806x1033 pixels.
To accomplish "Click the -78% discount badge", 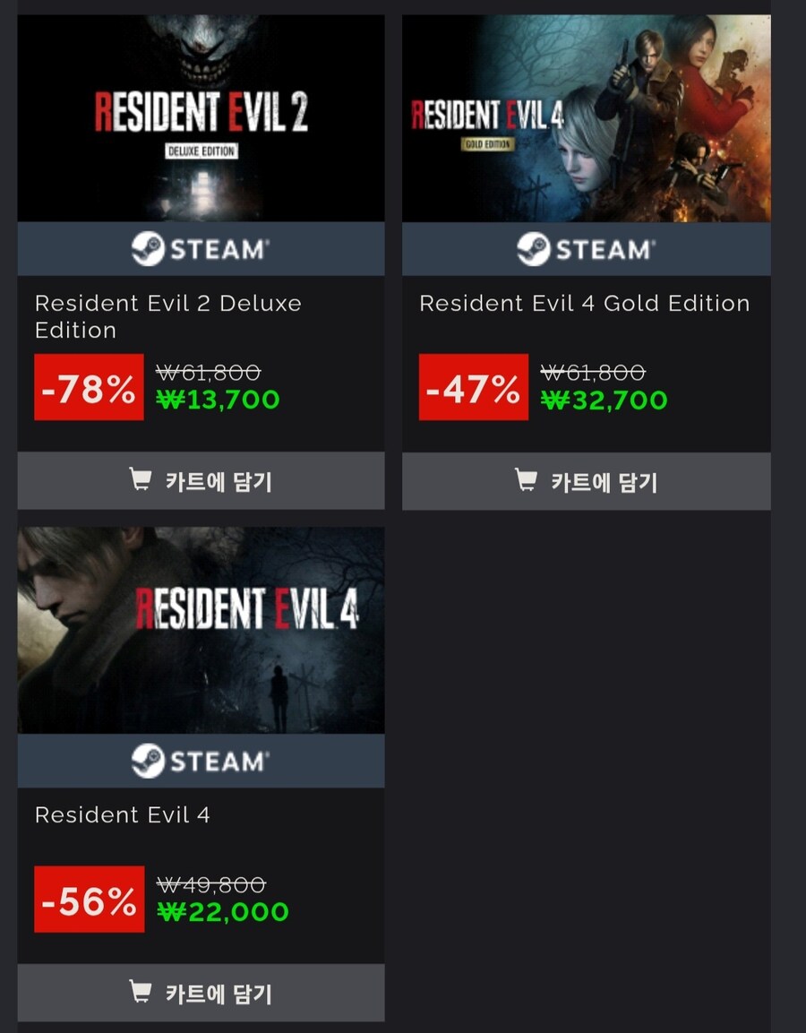I will coord(89,387).
